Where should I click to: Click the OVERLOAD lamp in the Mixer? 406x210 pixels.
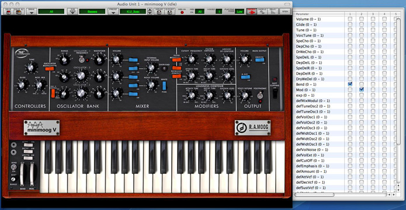coord(164,68)
